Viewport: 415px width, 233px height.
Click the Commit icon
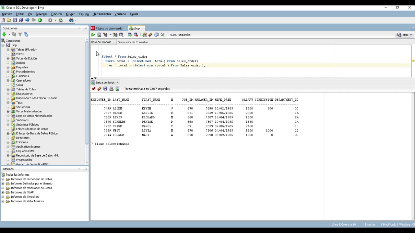130,35
